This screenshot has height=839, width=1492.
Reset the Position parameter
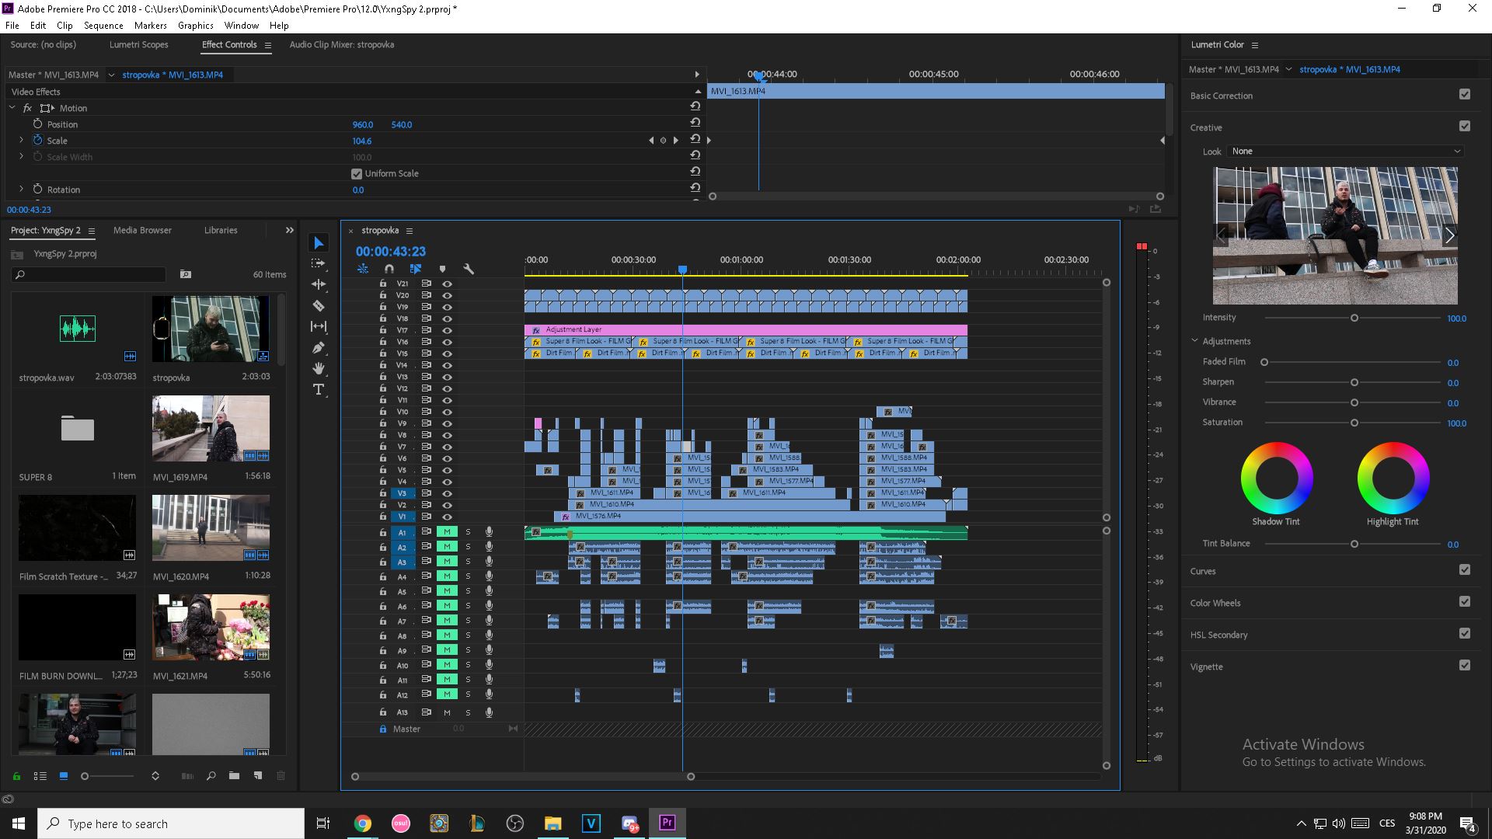click(695, 124)
